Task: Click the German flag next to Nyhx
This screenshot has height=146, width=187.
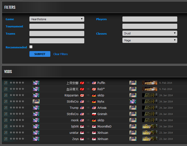Action: pos(94,102)
